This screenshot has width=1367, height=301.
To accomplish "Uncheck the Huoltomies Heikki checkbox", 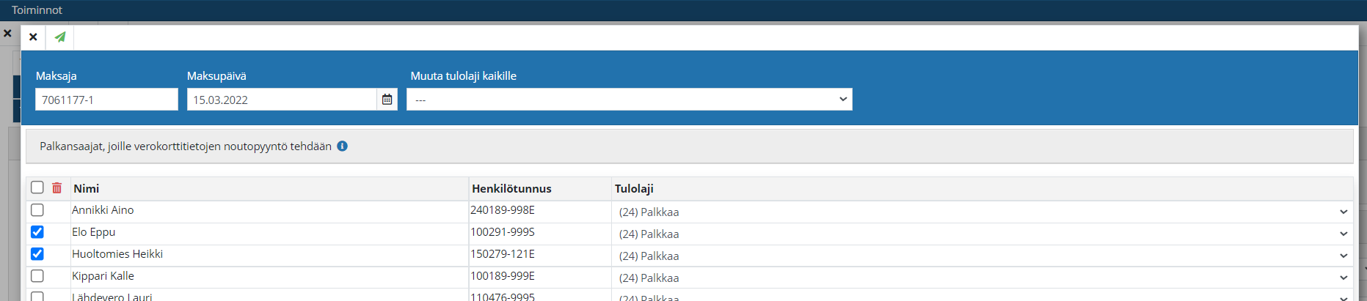I will pos(37,254).
